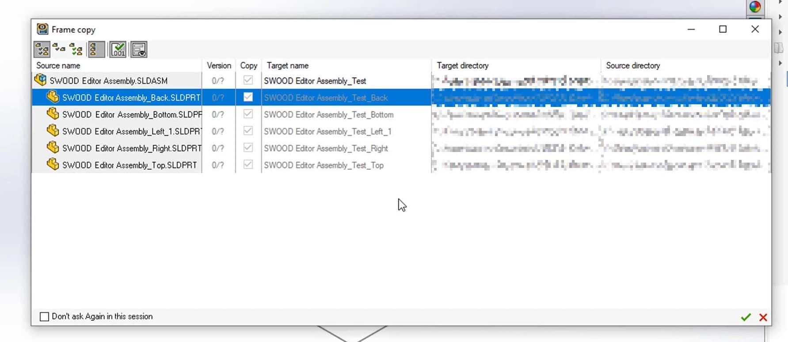
Task: Click target name 'SWOOD Editor Assembly_Test_Left_1'
Action: (327, 131)
